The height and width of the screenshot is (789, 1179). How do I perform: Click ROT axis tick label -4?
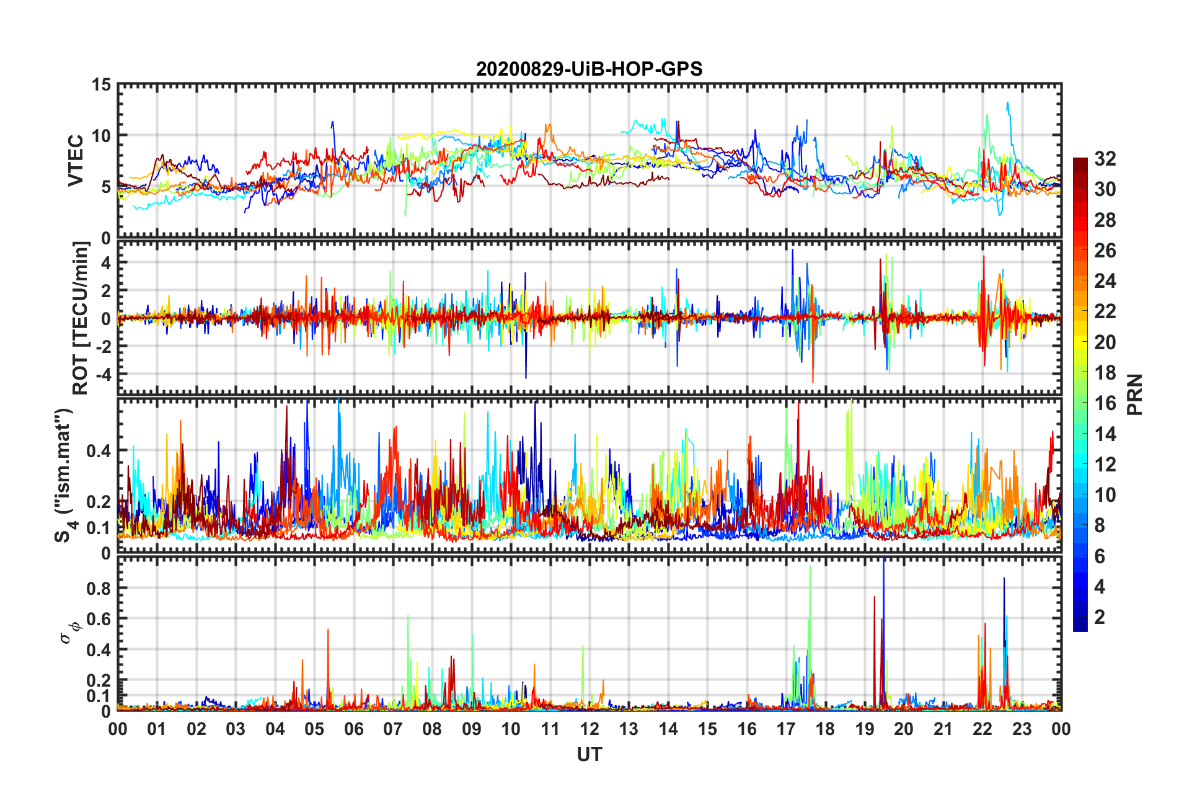point(104,374)
